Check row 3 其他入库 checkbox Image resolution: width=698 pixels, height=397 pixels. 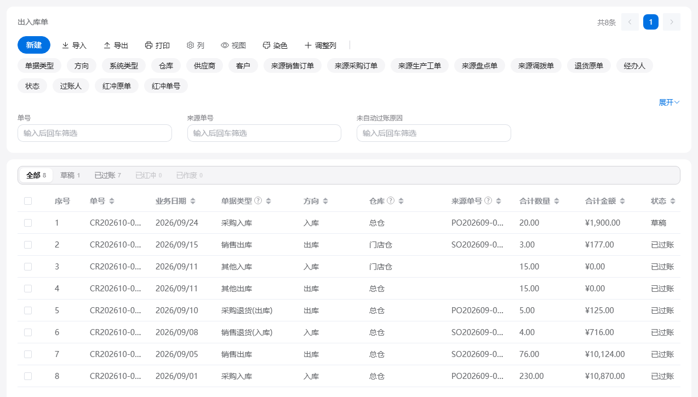pos(28,267)
